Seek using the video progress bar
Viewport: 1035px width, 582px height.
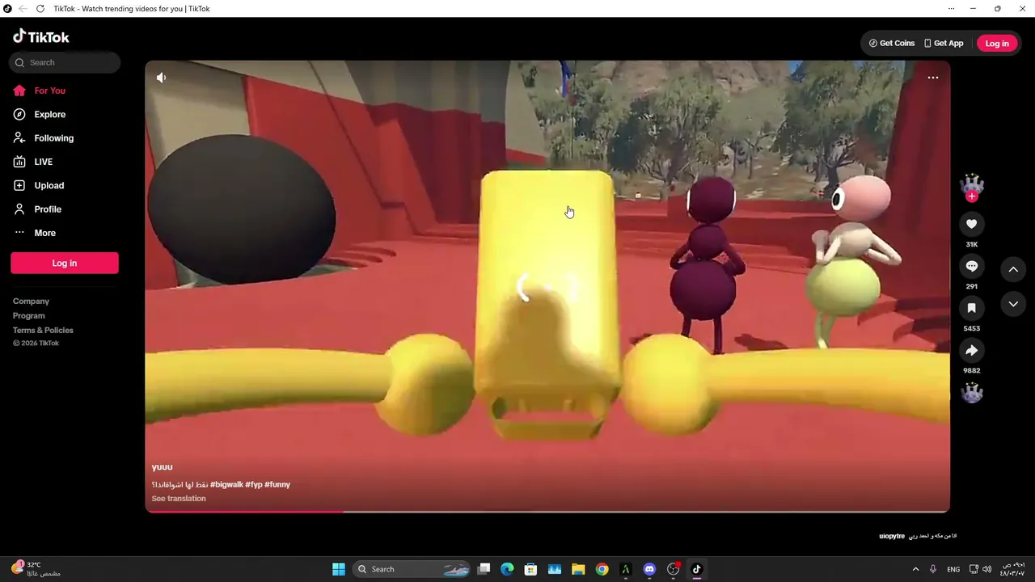pos(547,512)
